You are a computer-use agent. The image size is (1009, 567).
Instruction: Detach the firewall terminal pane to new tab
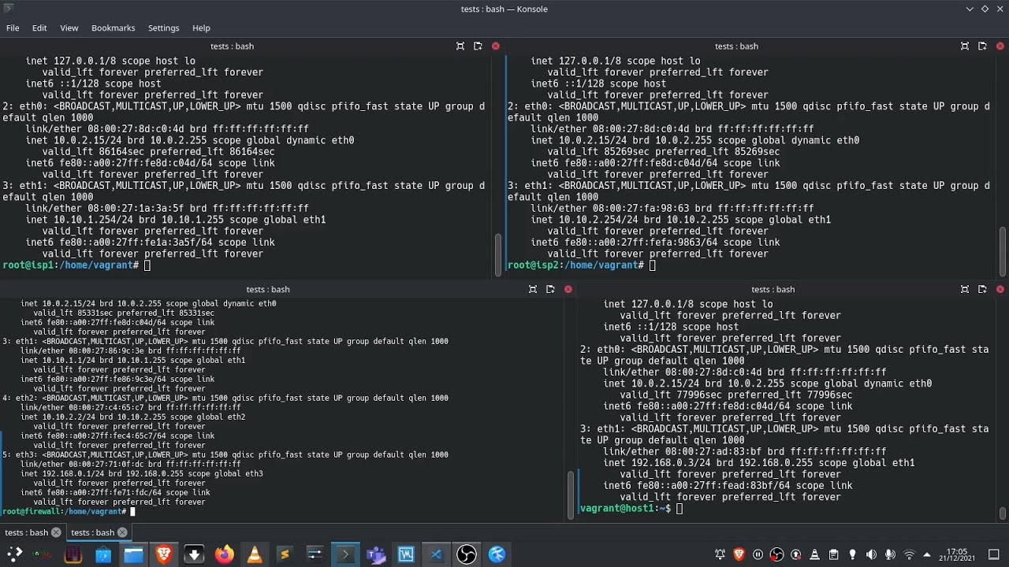(550, 290)
